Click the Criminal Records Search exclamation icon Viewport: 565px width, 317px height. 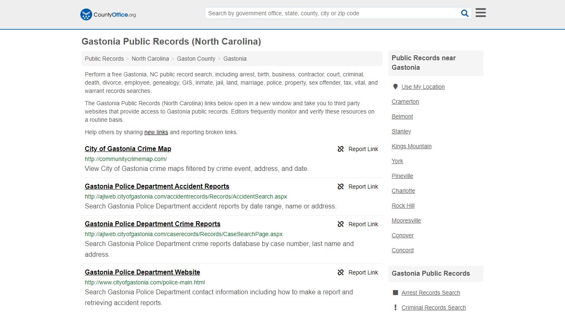point(395,308)
